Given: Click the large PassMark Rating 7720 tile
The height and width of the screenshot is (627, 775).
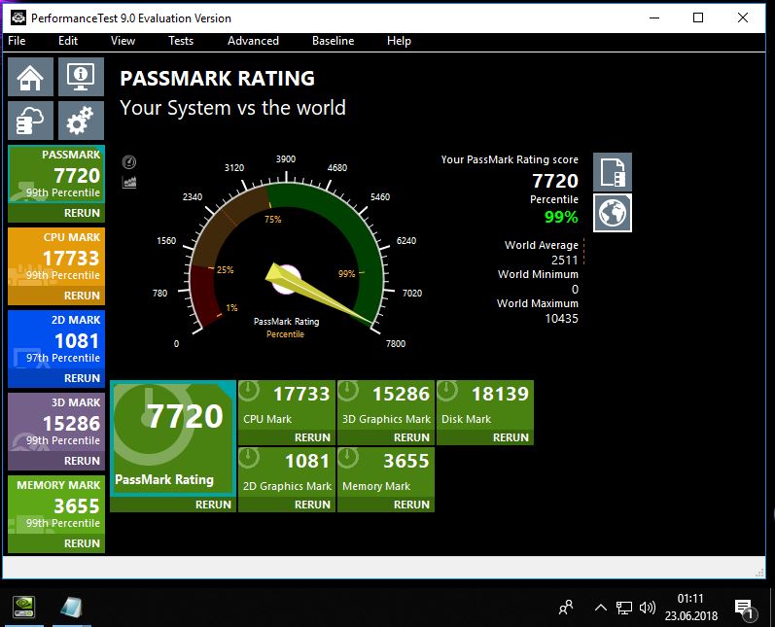Looking at the screenshot, I should pyautogui.click(x=173, y=437).
